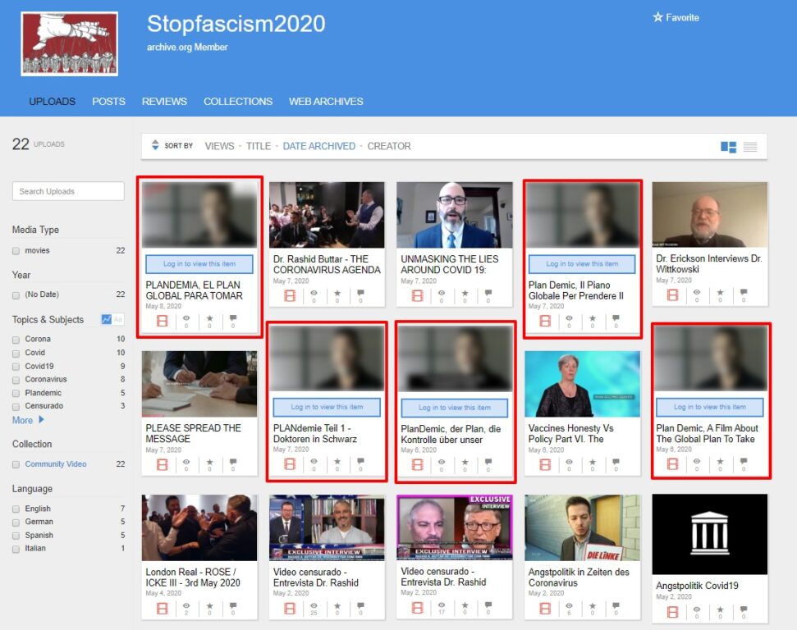Open the Community Video collection link
The width and height of the screenshot is (797, 630).
[55, 463]
